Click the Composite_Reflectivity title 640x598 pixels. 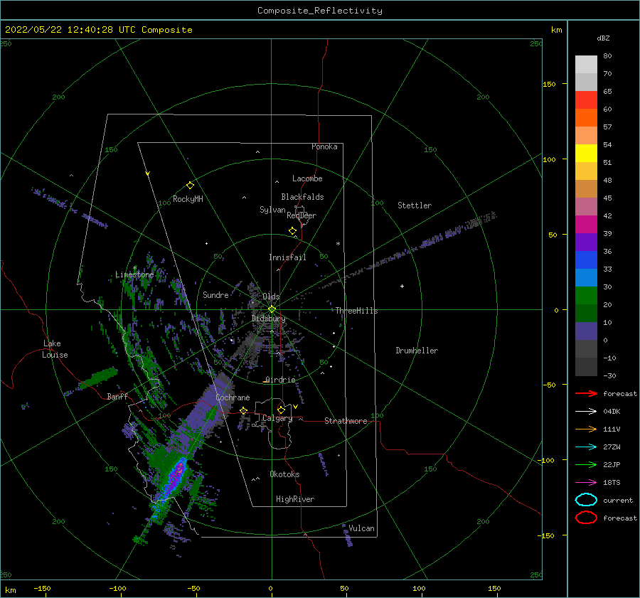[x=320, y=11]
